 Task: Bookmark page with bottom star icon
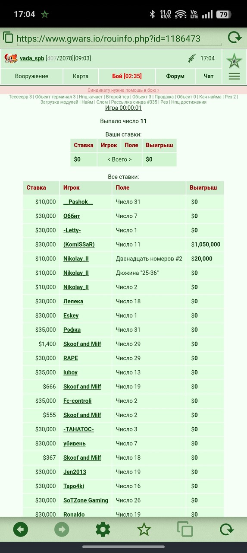[144, 529]
